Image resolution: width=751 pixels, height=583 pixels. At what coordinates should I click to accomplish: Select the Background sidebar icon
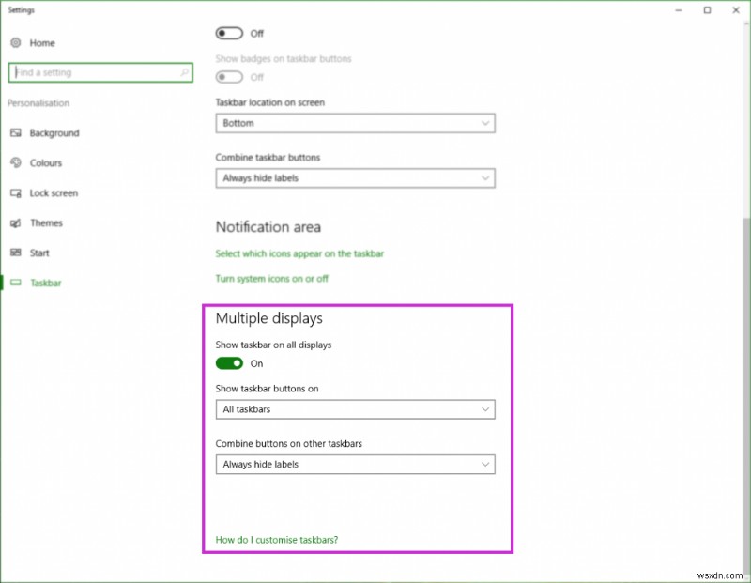pos(15,132)
